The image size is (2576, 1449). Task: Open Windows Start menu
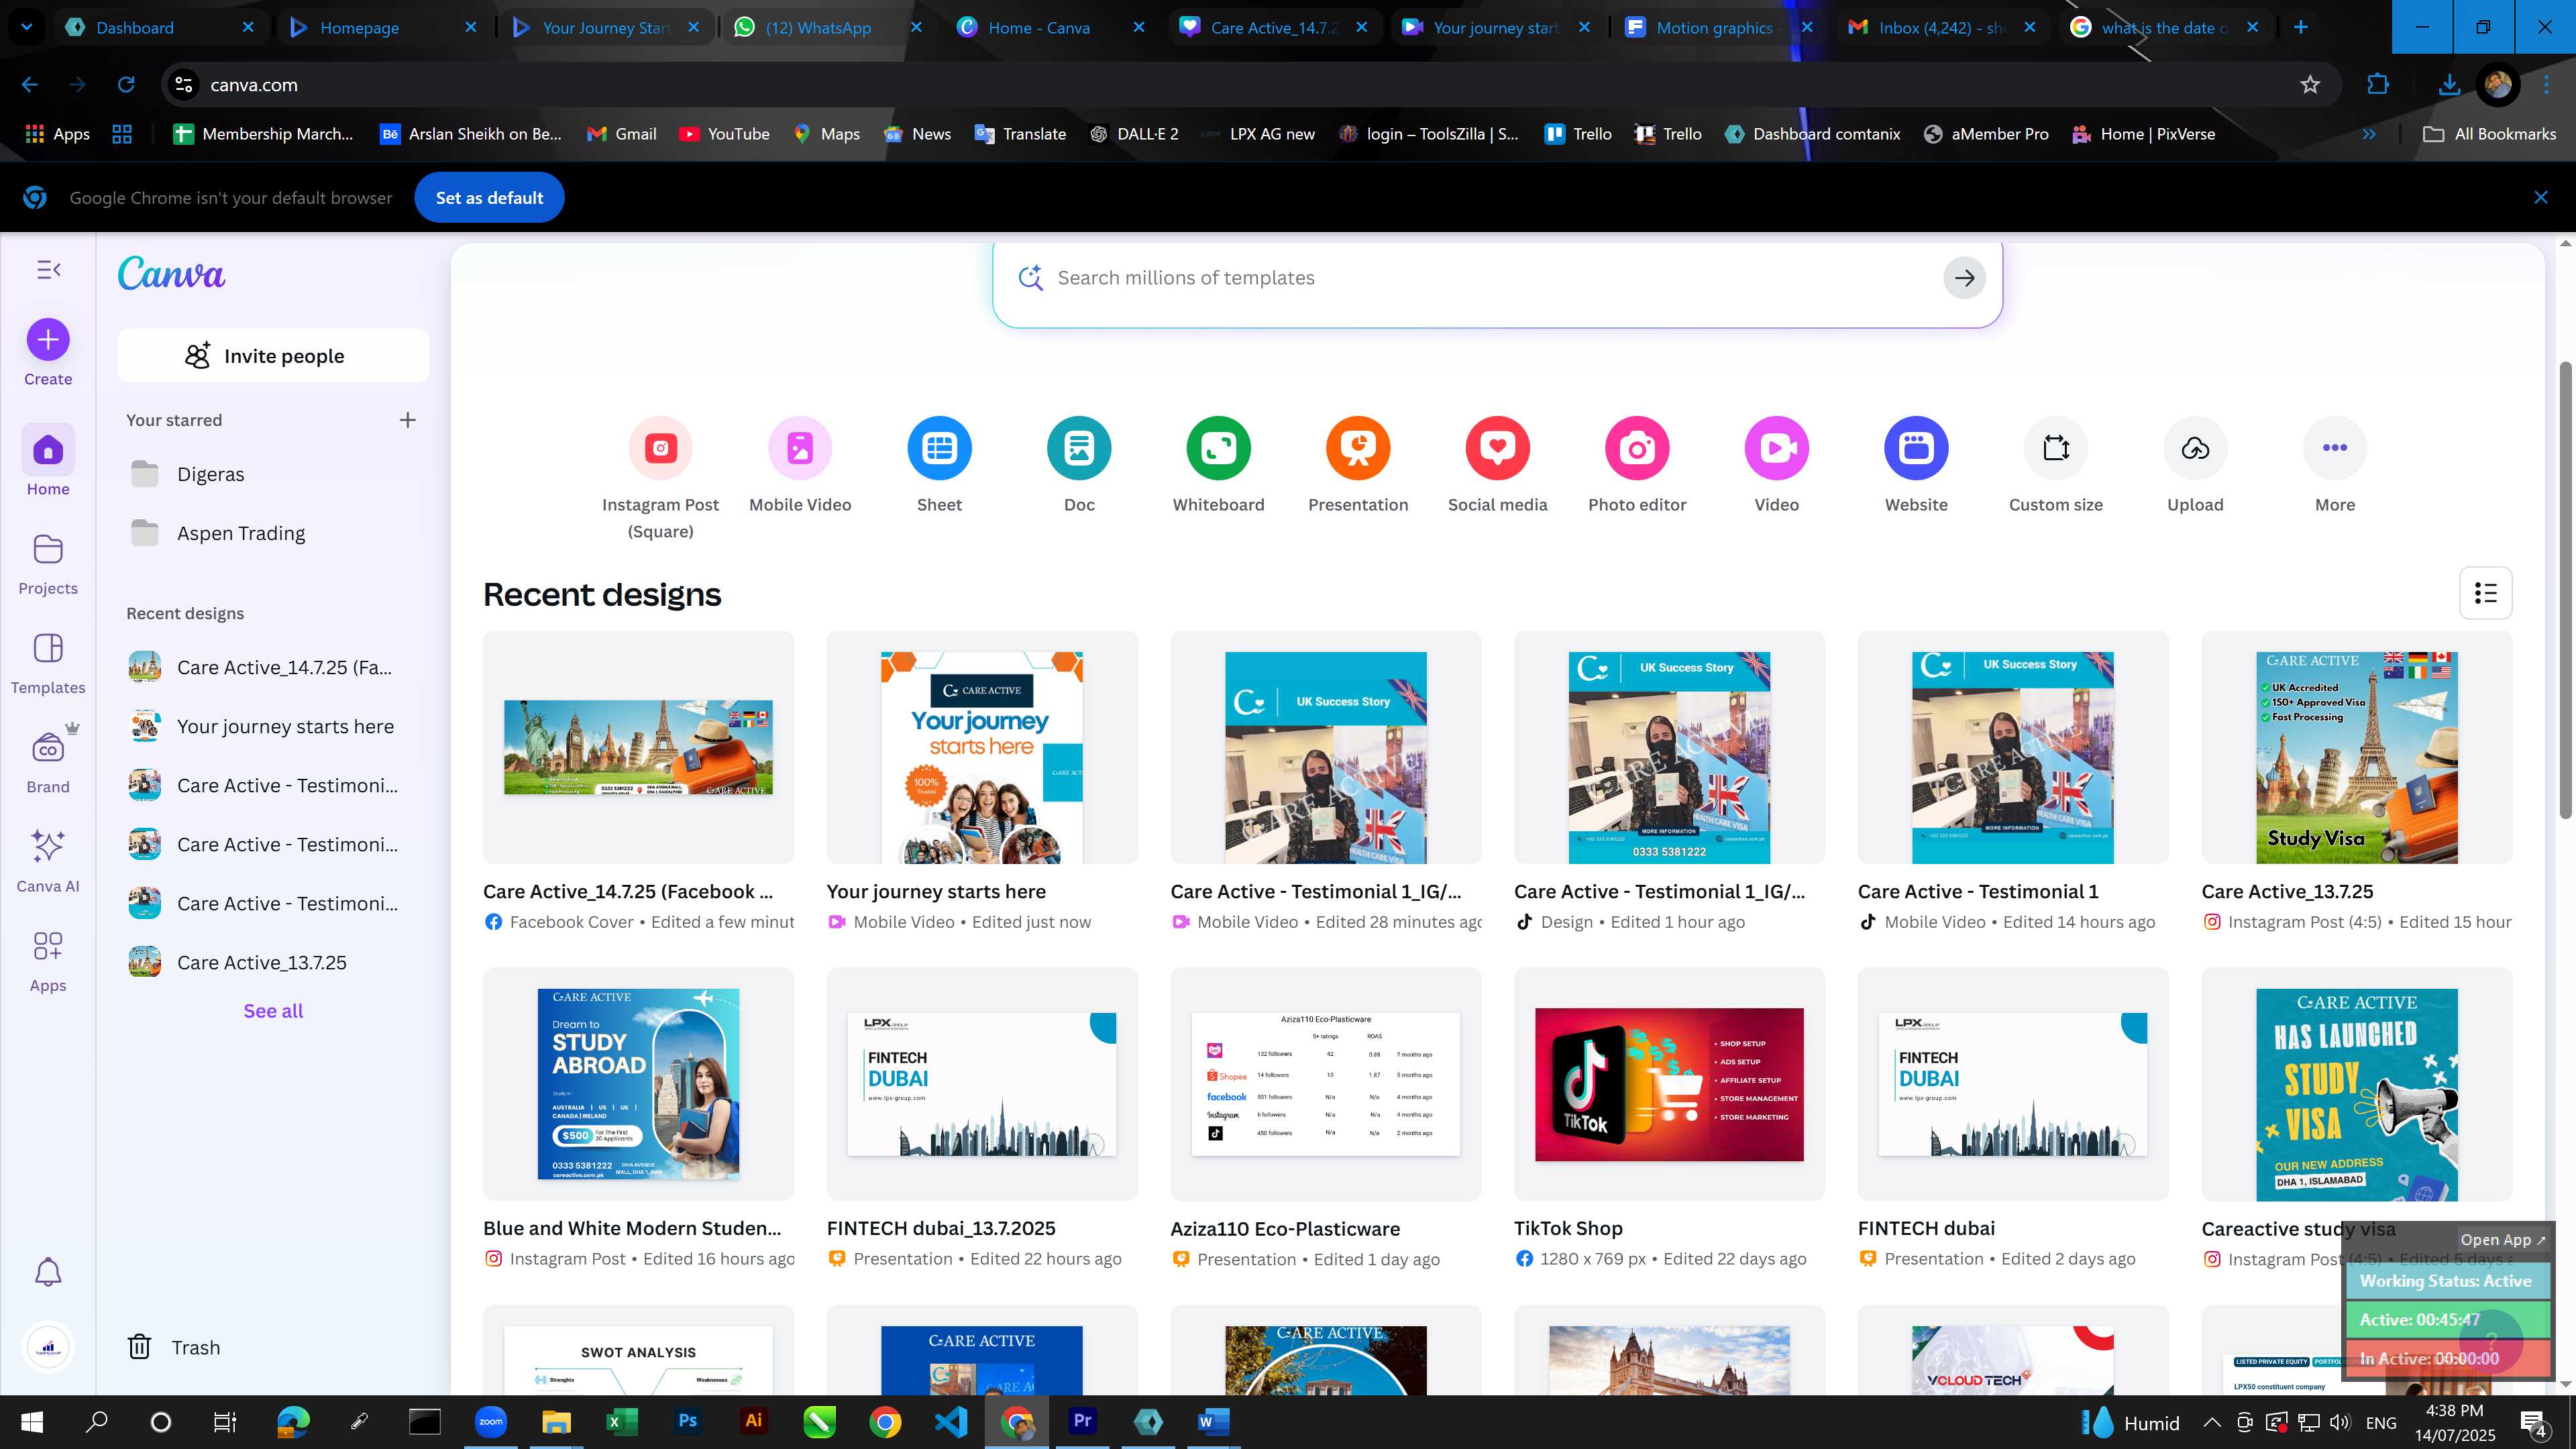pyautogui.click(x=32, y=1421)
